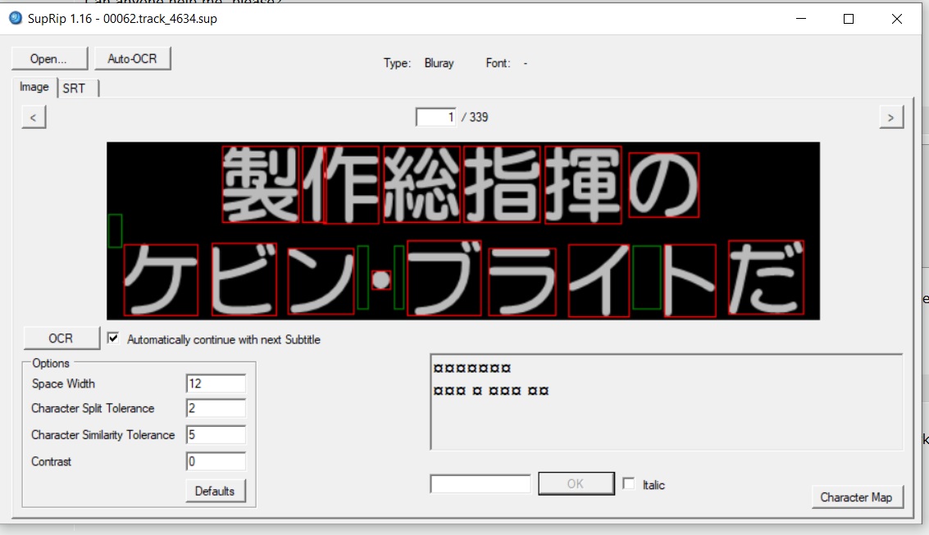Open the Character Map
Image resolution: width=929 pixels, height=535 pixels.
[856, 497]
